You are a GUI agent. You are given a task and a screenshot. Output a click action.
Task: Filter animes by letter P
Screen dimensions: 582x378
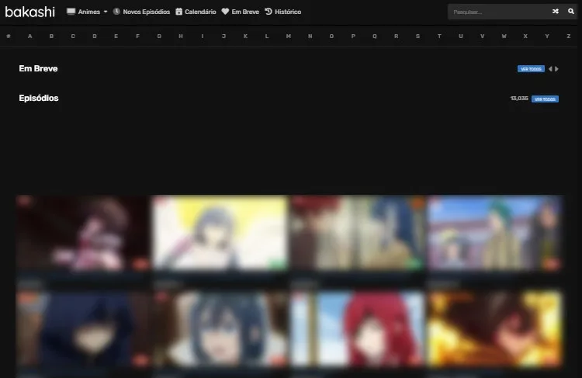[x=352, y=36]
